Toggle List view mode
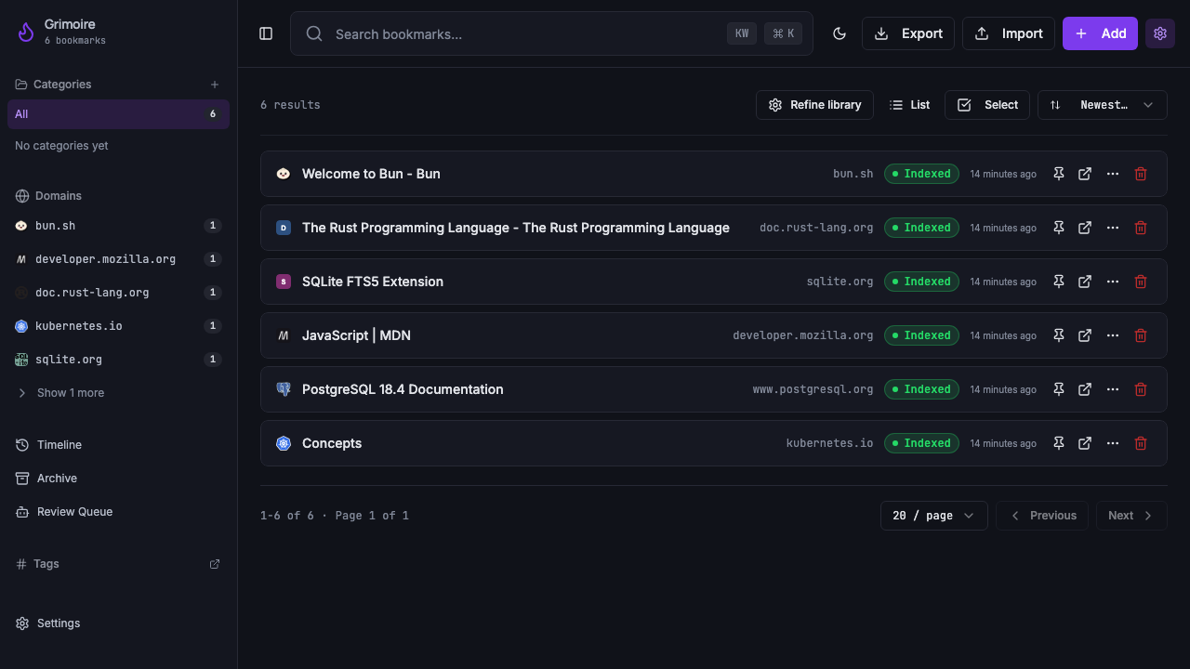 (909, 105)
